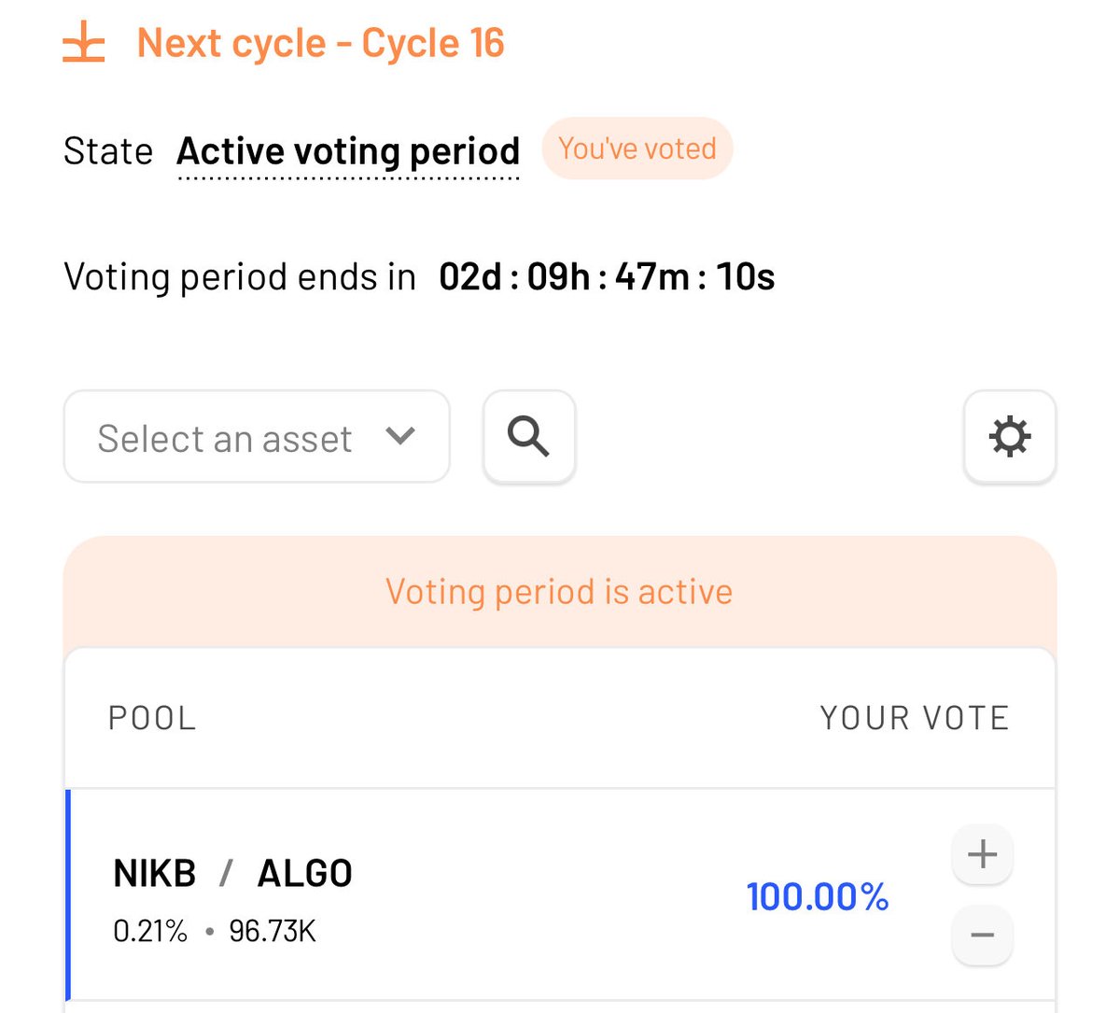Image resolution: width=1120 pixels, height=1013 pixels.
Task: Click the ALGO asset name in pool row
Action: (304, 874)
